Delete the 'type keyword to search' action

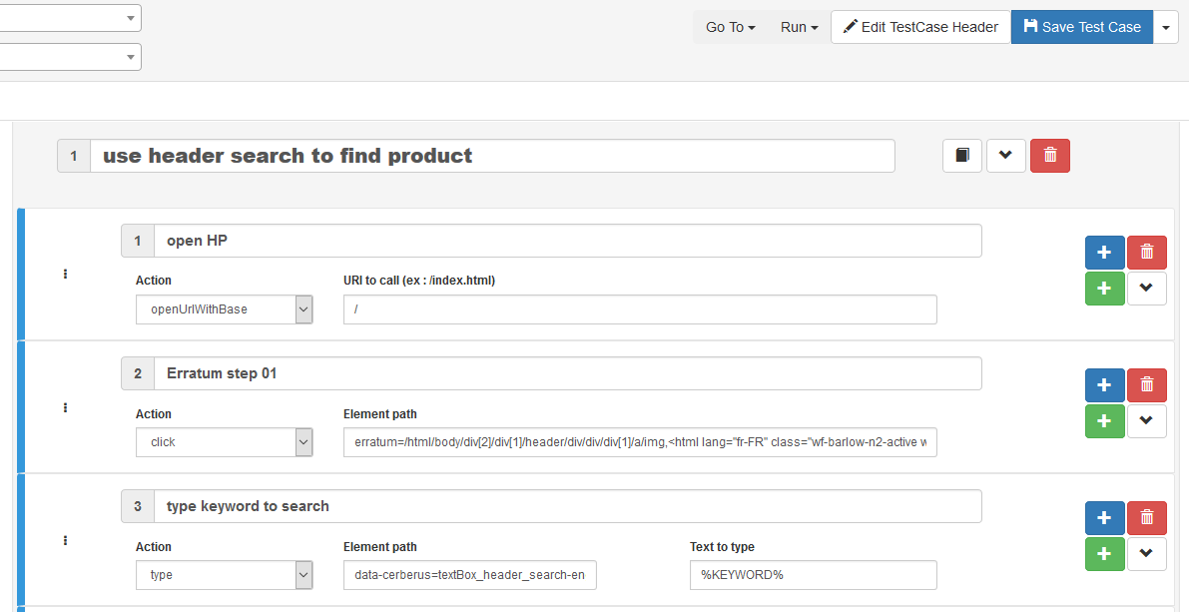(1146, 518)
